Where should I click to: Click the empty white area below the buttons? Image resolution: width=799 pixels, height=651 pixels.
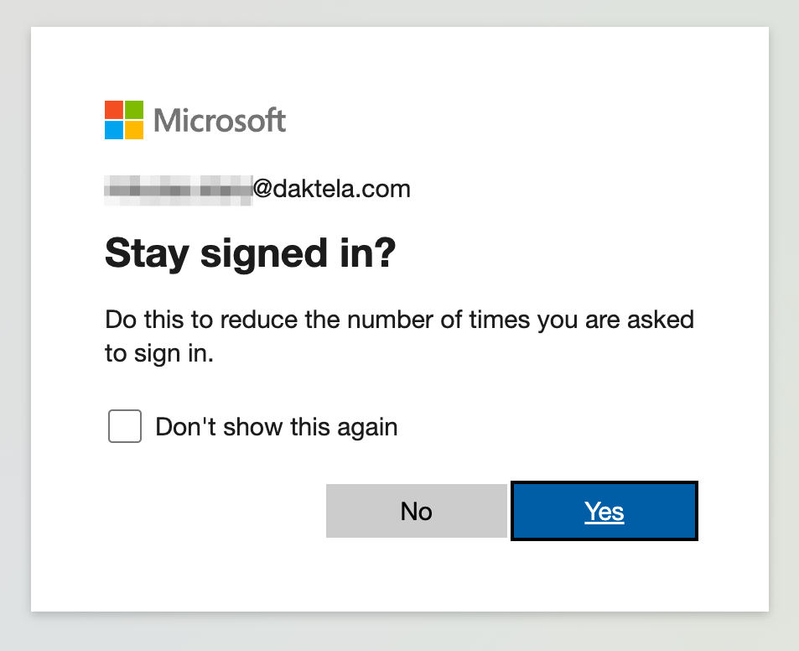(399, 579)
